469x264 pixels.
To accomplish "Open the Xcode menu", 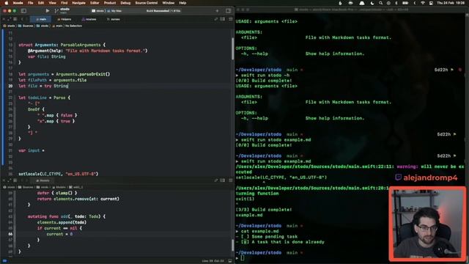I will 18,3.
